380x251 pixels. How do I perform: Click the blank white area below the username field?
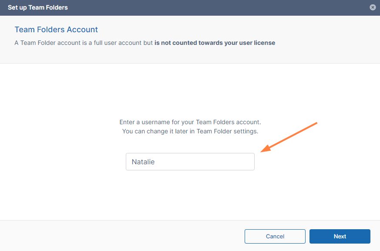(x=190, y=196)
